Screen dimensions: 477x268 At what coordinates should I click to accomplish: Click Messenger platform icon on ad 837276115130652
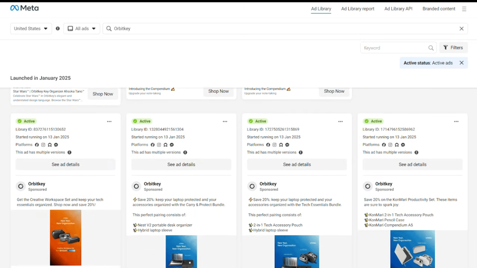click(x=56, y=145)
